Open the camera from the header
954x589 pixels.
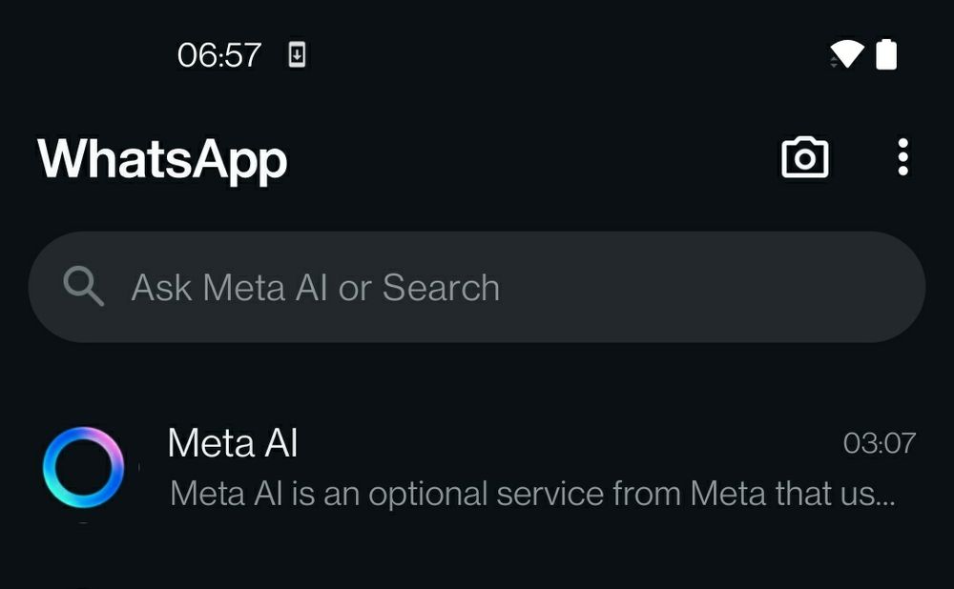click(804, 157)
